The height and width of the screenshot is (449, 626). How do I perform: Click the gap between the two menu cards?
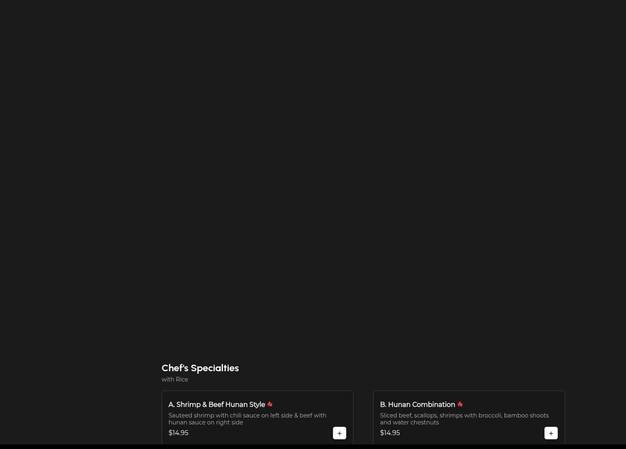pos(363,417)
